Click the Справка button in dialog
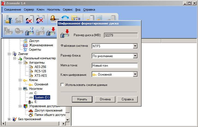 coord(128,99)
